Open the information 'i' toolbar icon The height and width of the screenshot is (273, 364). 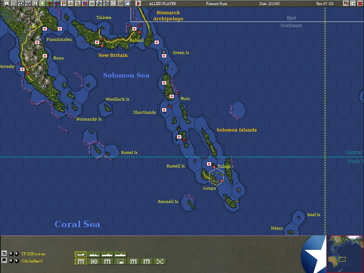click(35, 4)
